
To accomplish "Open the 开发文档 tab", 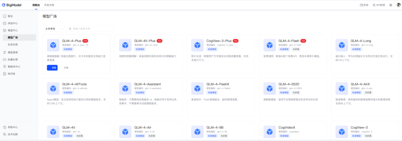I will tap(49, 5).
